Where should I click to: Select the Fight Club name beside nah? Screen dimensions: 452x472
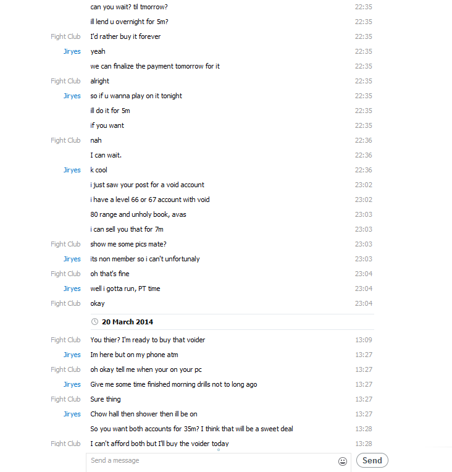coord(65,140)
